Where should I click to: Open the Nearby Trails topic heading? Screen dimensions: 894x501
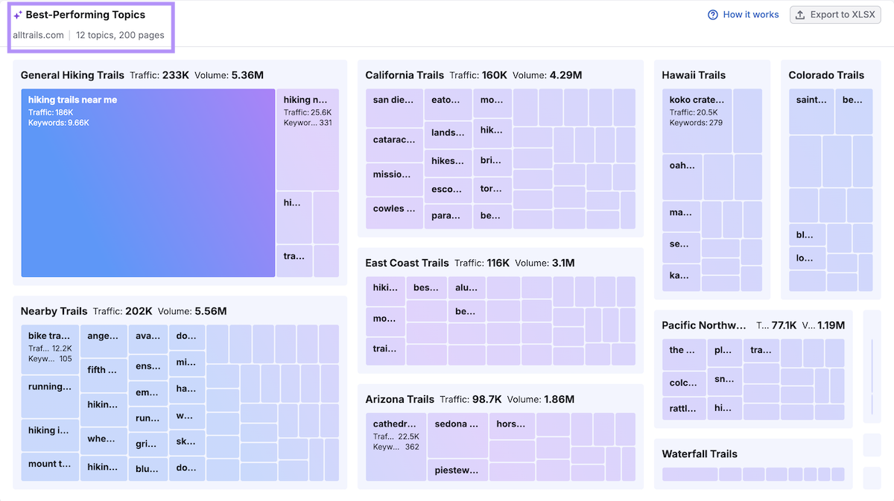coord(54,311)
